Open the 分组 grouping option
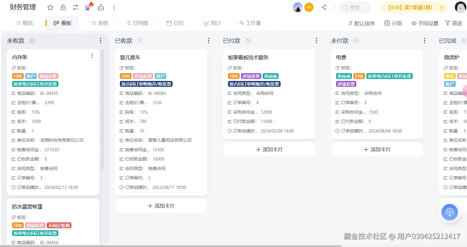The height and width of the screenshot is (247, 467). pyautogui.click(x=393, y=23)
